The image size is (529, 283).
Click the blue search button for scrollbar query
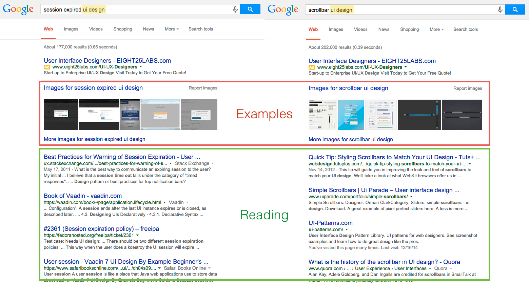tap(515, 9)
